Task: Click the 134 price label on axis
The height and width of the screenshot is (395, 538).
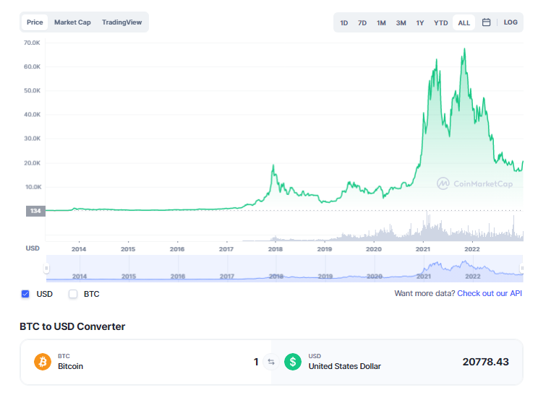Action: tap(35, 211)
